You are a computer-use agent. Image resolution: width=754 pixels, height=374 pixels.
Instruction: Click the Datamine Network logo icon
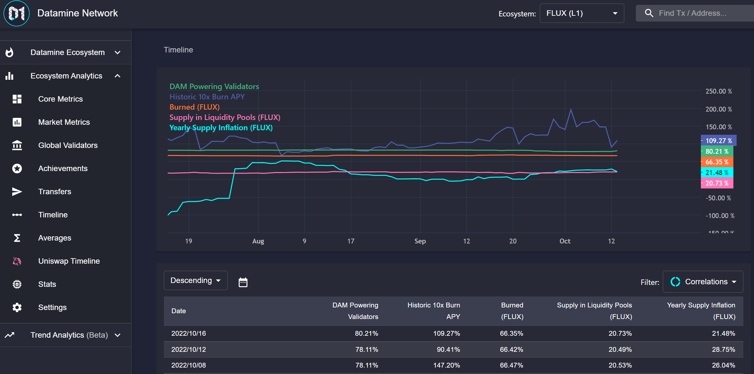click(16, 13)
